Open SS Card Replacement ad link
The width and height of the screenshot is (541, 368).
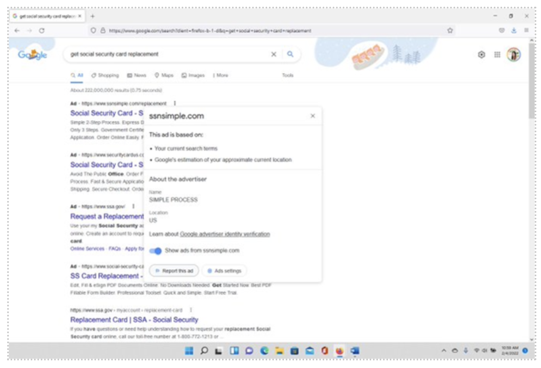point(107,276)
